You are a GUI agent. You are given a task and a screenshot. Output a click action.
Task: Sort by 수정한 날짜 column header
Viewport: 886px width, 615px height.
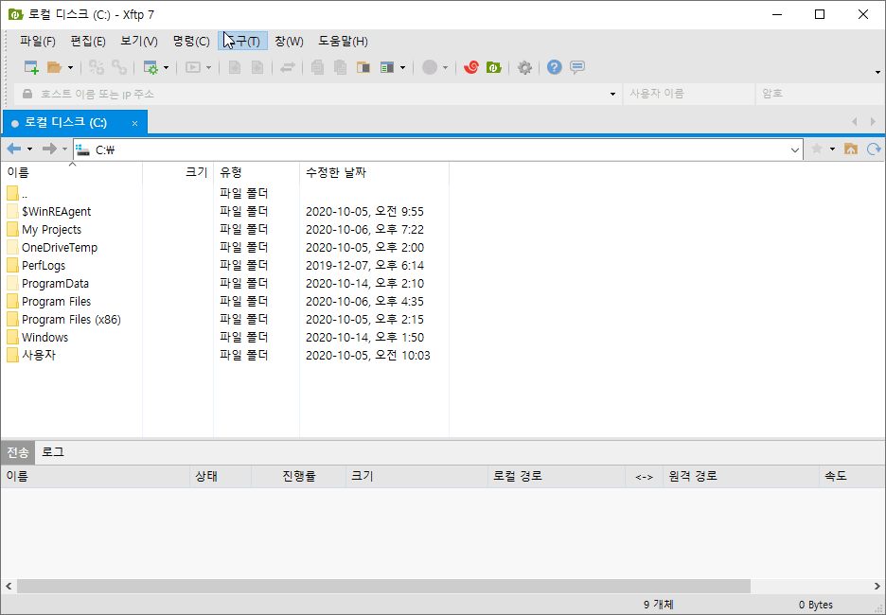tap(374, 173)
